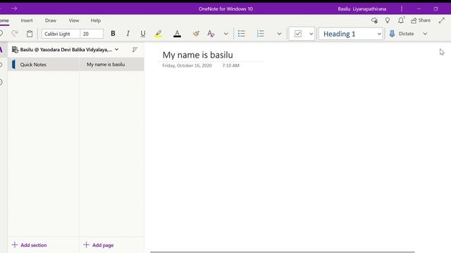The image size is (451, 253).
Task: Toggle underline formatting
Action: (143, 34)
